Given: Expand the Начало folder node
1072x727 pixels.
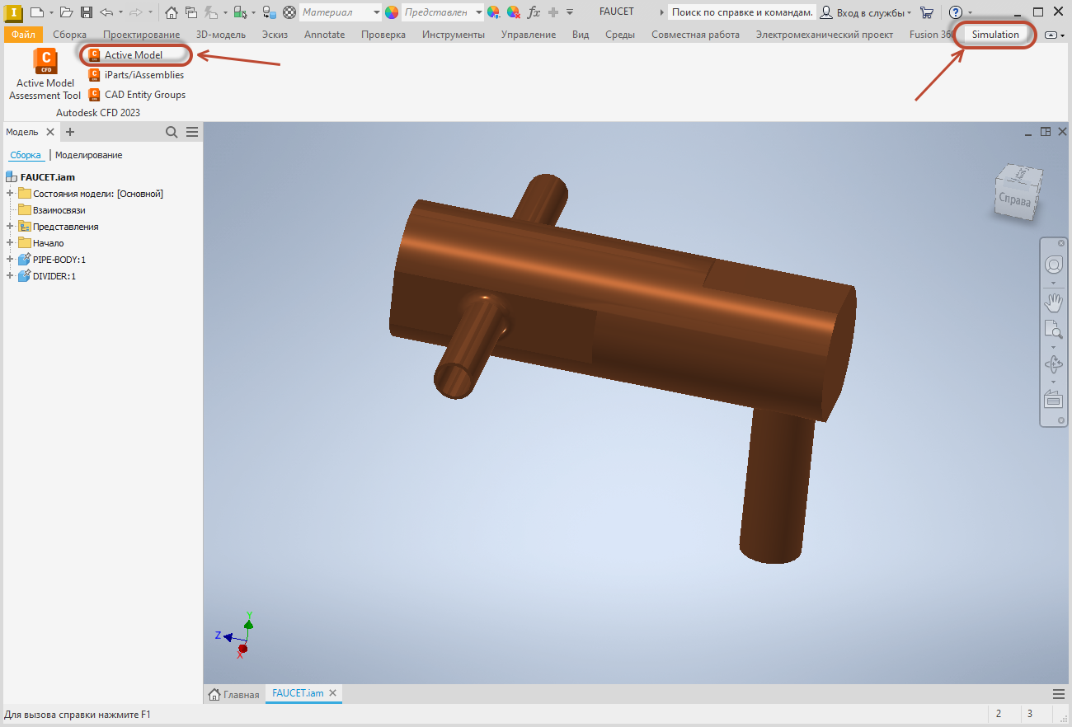Looking at the screenshot, I should coord(10,243).
